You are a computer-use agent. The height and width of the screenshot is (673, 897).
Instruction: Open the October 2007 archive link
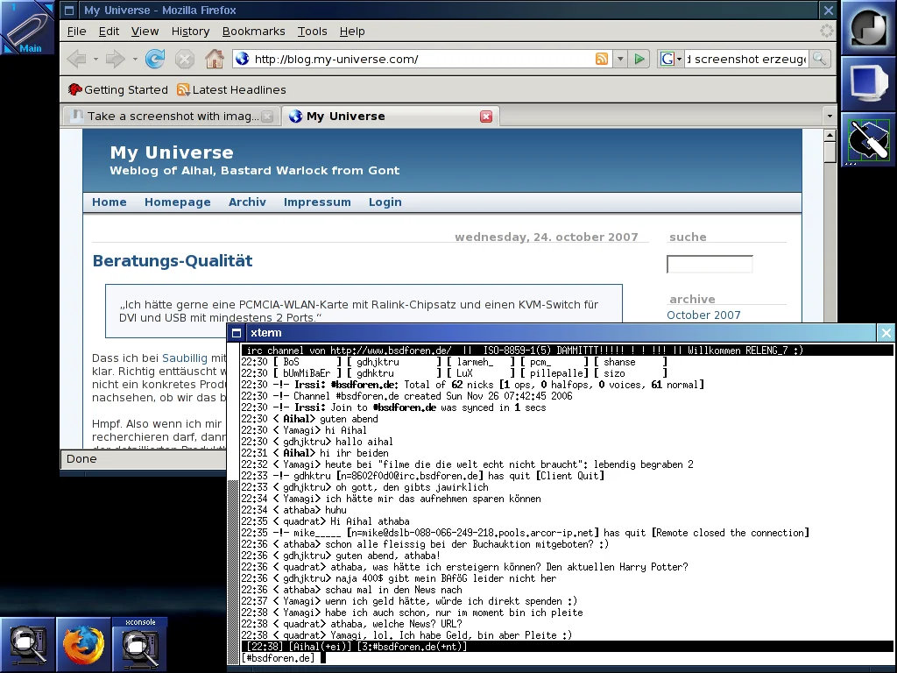click(x=703, y=315)
